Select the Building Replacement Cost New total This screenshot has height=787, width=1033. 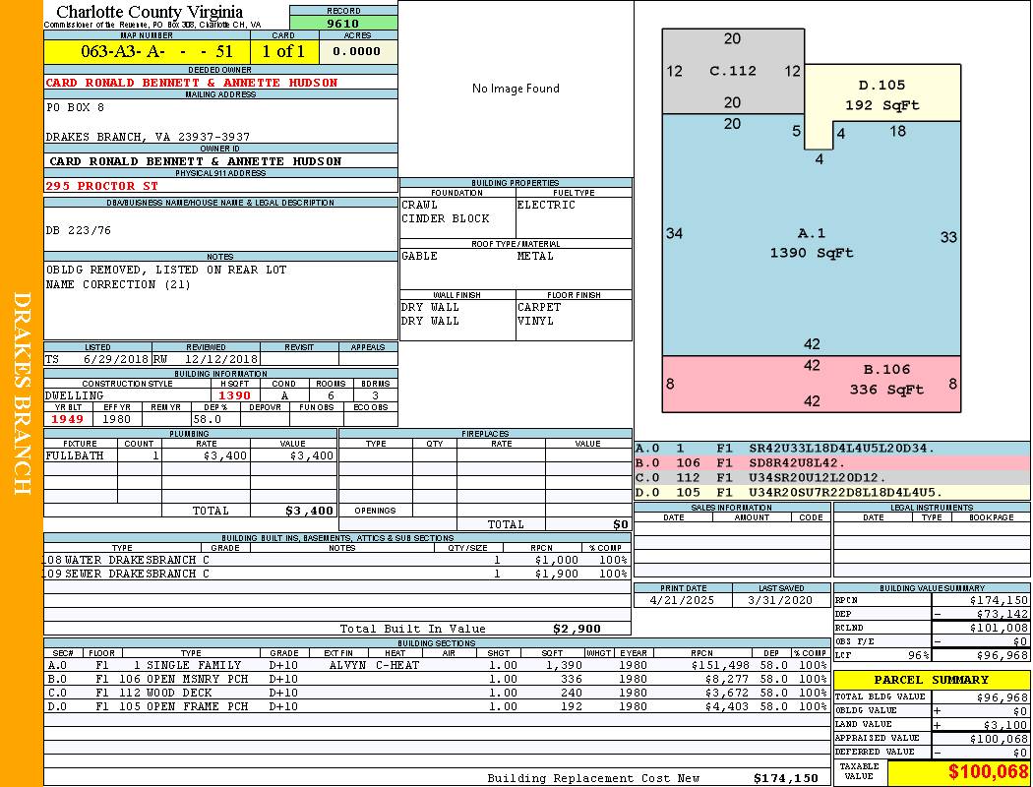point(785,778)
